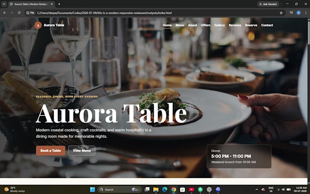Expand the tab search dropdown arrow
Viewport: 310px width, 194px height.
click(x=4, y=4)
